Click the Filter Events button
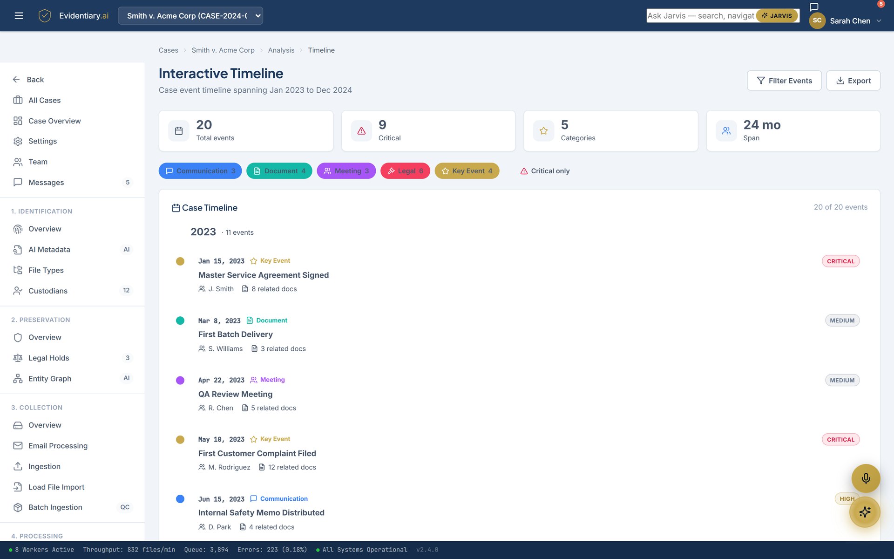 pos(784,81)
